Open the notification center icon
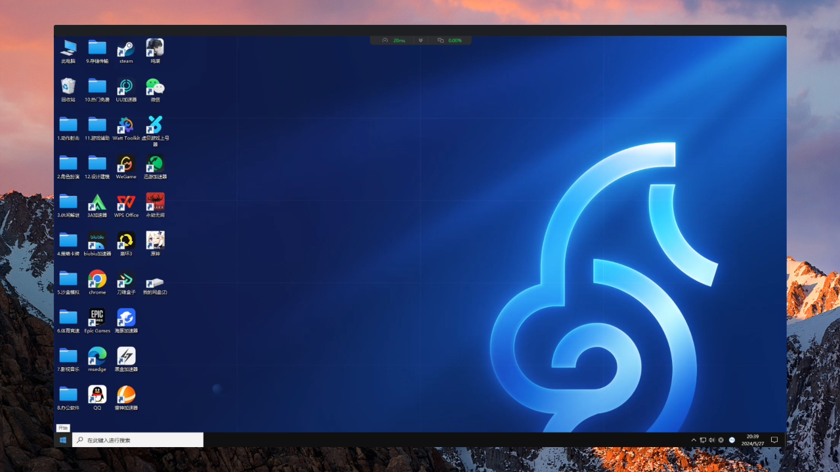Viewport: 840px width, 472px height. (774, 440)
